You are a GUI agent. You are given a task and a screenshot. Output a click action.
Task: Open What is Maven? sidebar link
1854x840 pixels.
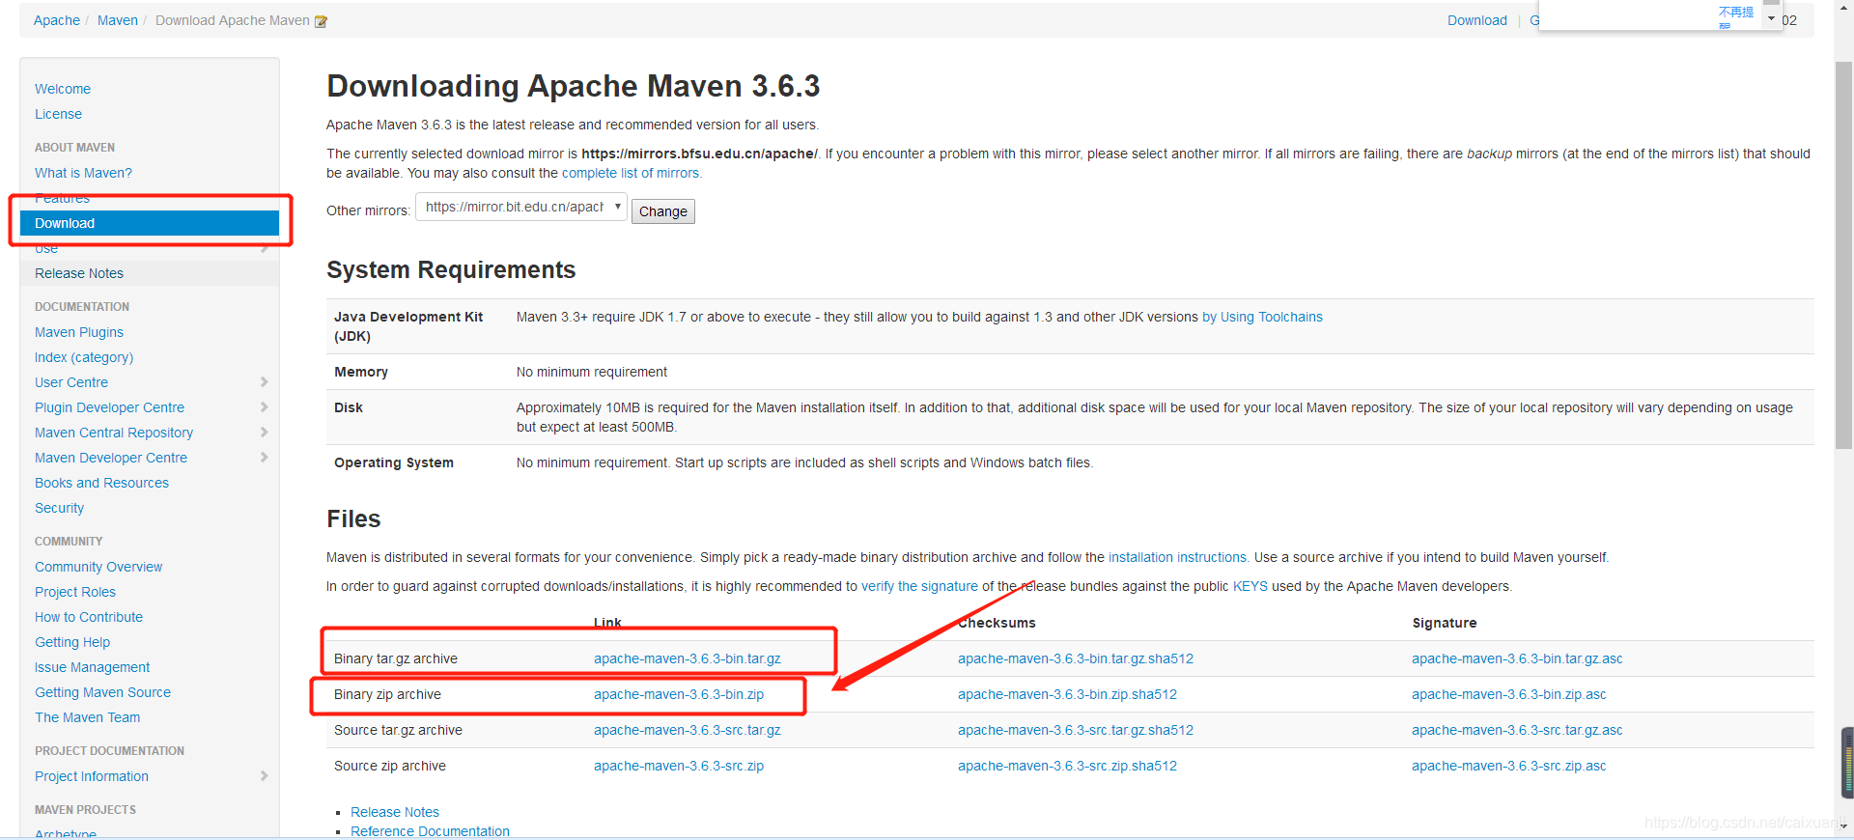click(83, 173)
